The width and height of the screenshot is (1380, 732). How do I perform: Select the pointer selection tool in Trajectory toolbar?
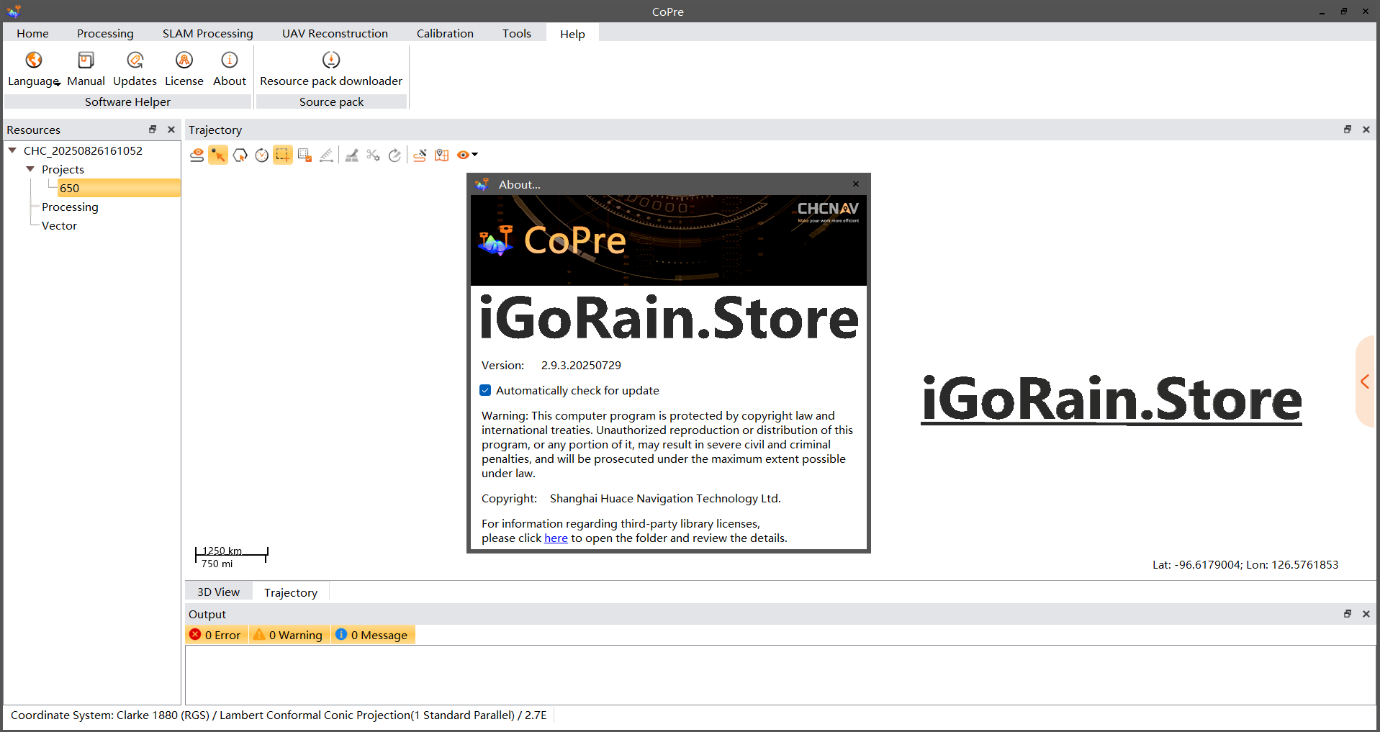tap(218, 155)
